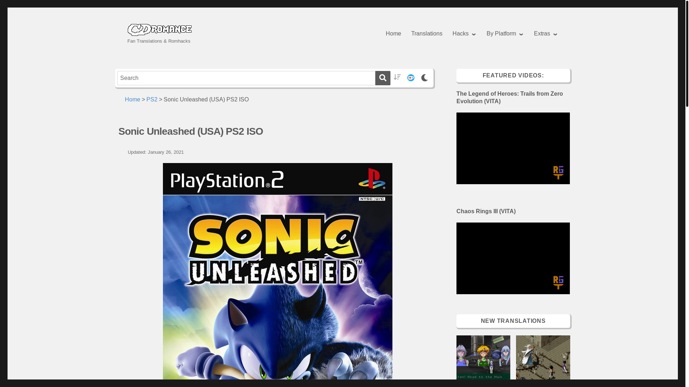Image resolution: width=689 pixels, height=387 pixels.
Task: Open Translations in top navigation
Action: click(427, 34)
